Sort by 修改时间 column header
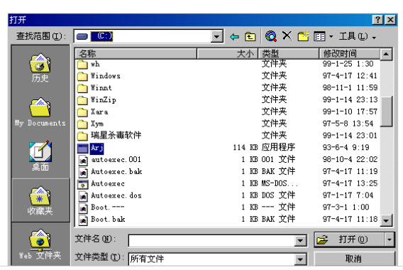 coord(350,53)
